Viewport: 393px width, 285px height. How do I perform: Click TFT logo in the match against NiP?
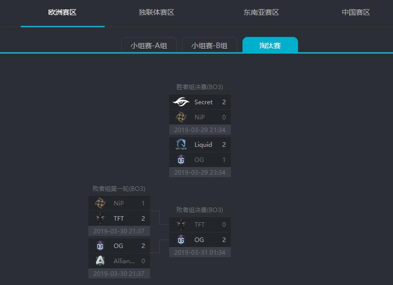tap(100, 219)
